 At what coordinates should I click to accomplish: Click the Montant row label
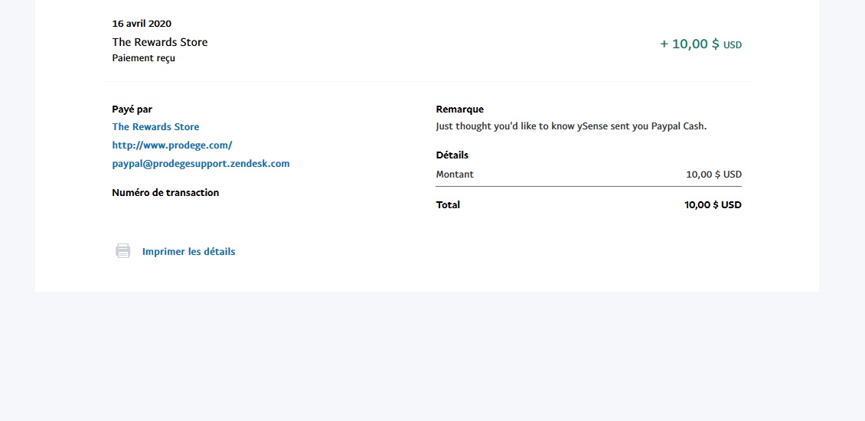coord(455,175)
